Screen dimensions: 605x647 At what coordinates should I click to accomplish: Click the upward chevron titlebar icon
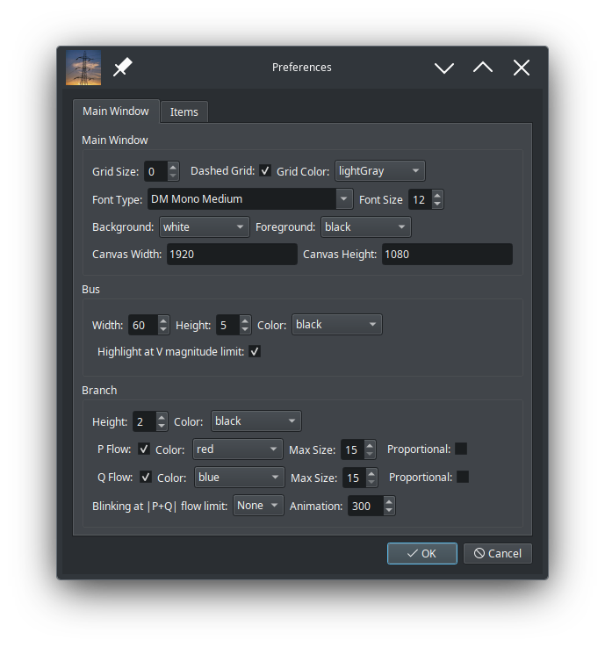point(483,68)
